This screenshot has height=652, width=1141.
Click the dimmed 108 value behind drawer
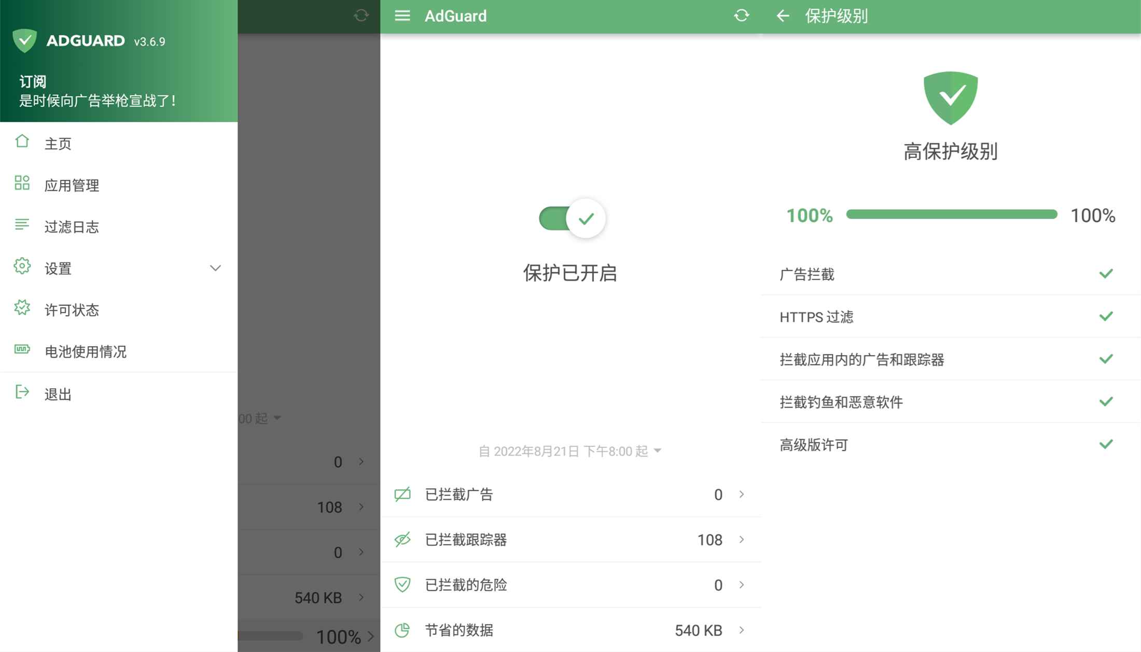click(x=329, y=507)
